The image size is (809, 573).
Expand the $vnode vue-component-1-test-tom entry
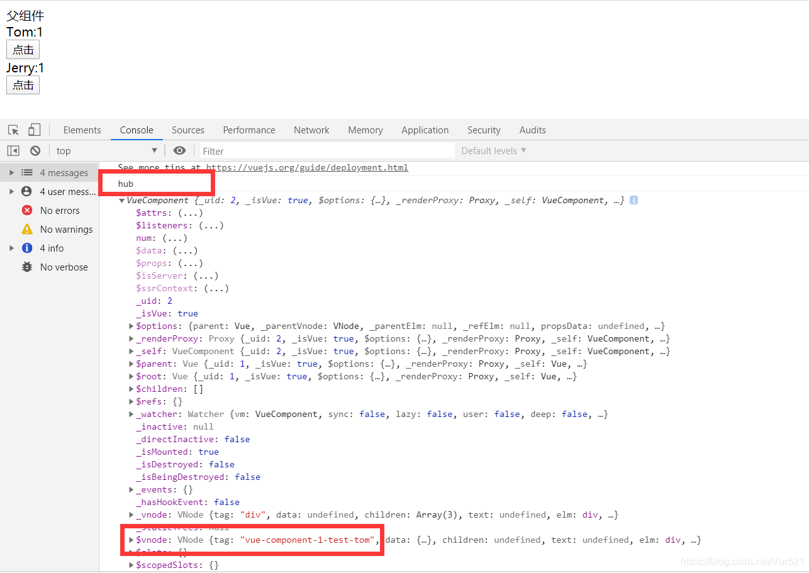pos(131,540)
